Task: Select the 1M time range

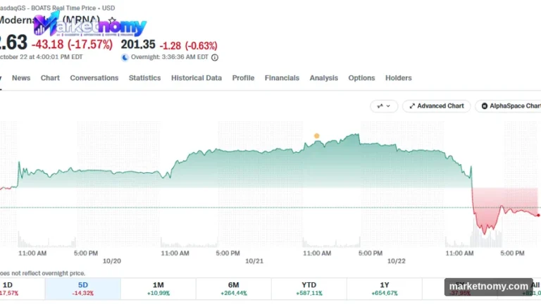Action: 158,289
